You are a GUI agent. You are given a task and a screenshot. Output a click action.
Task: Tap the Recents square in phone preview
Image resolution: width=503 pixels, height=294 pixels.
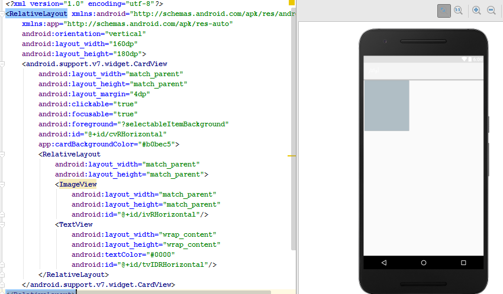(x=463, y=262)
